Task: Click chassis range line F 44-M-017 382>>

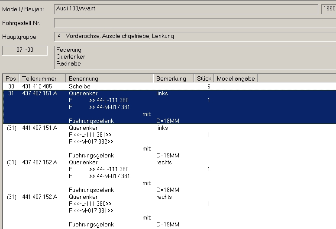Action: click(x=91, y=142)
